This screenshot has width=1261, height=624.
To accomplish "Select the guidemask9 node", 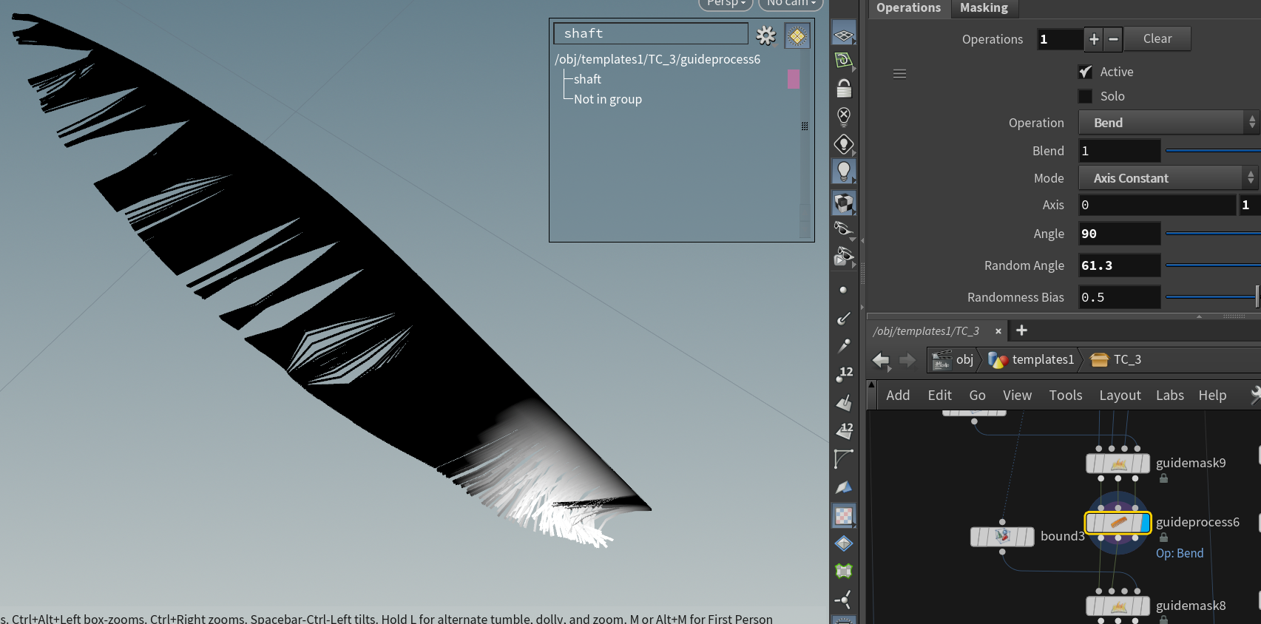I will (1118, 464).
